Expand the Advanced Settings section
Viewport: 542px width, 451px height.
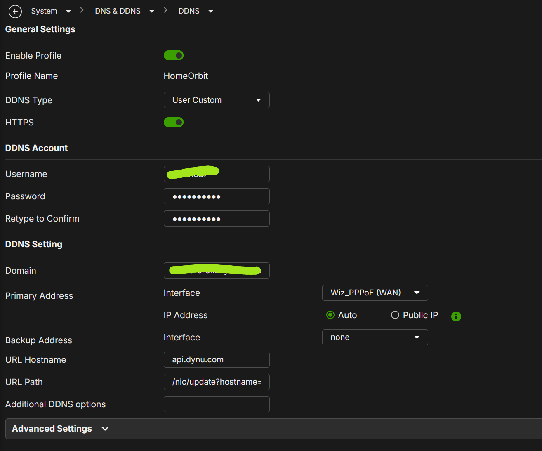[x=273, y=429]
